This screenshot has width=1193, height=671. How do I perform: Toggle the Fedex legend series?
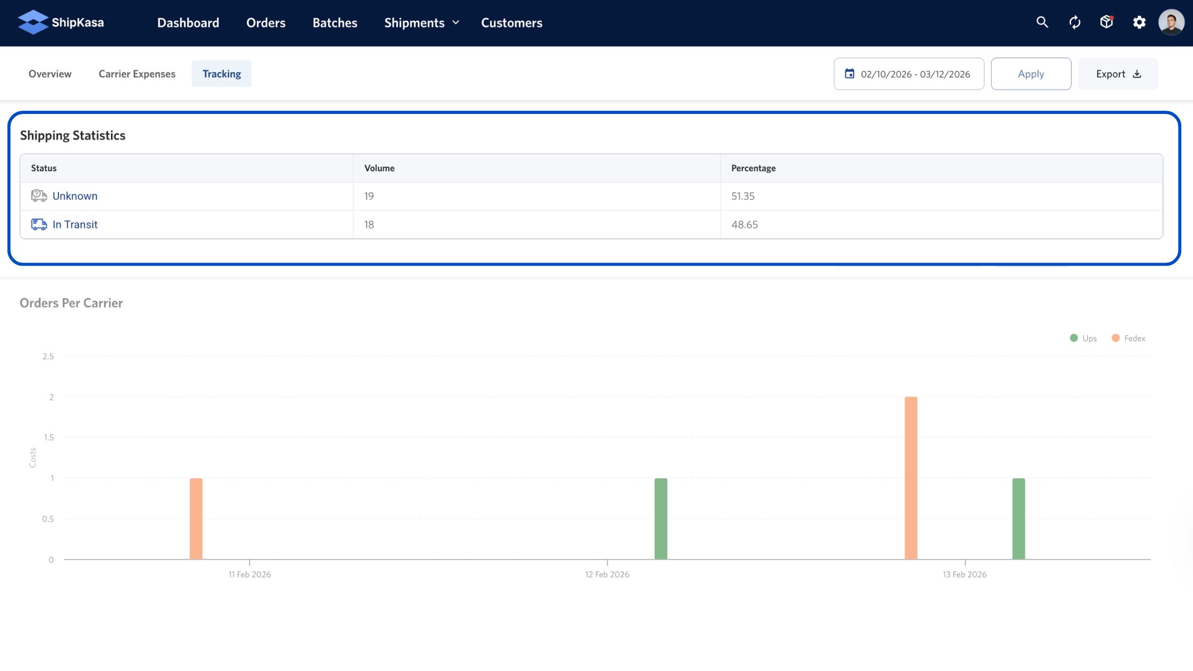(1128, 338)
